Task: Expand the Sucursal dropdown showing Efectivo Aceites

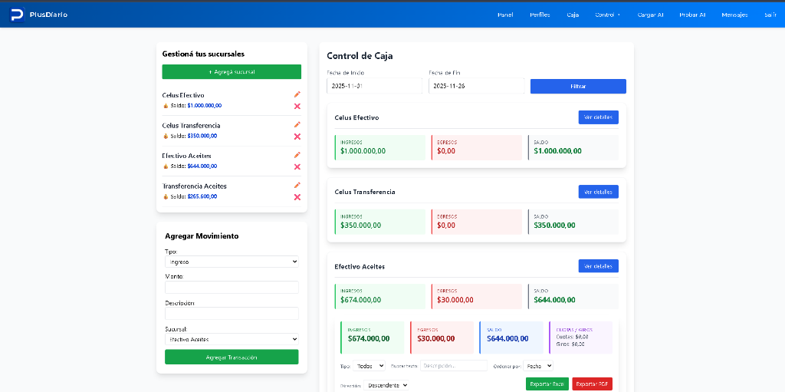Action: [231, 339]
